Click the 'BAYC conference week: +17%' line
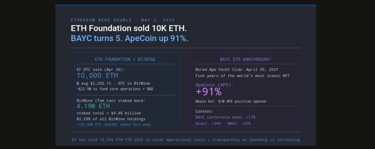This screenshot has width=375, height=149. (225, 117)
